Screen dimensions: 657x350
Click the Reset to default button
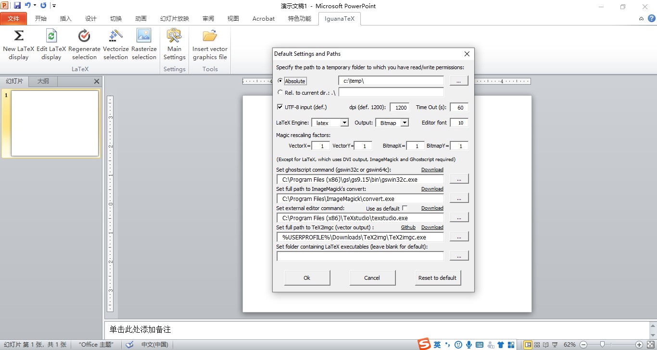[438, 277]
